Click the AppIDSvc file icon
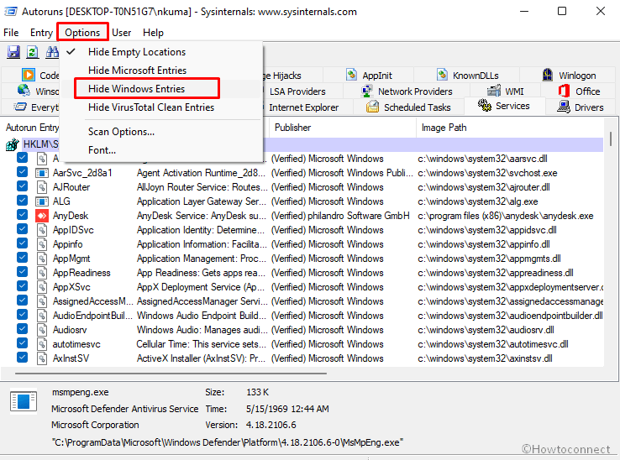 [x=41, y=230]
